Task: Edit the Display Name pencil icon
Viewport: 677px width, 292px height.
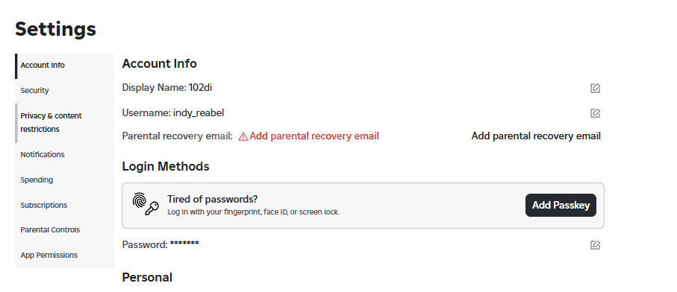Action: (x=595, y=89)
